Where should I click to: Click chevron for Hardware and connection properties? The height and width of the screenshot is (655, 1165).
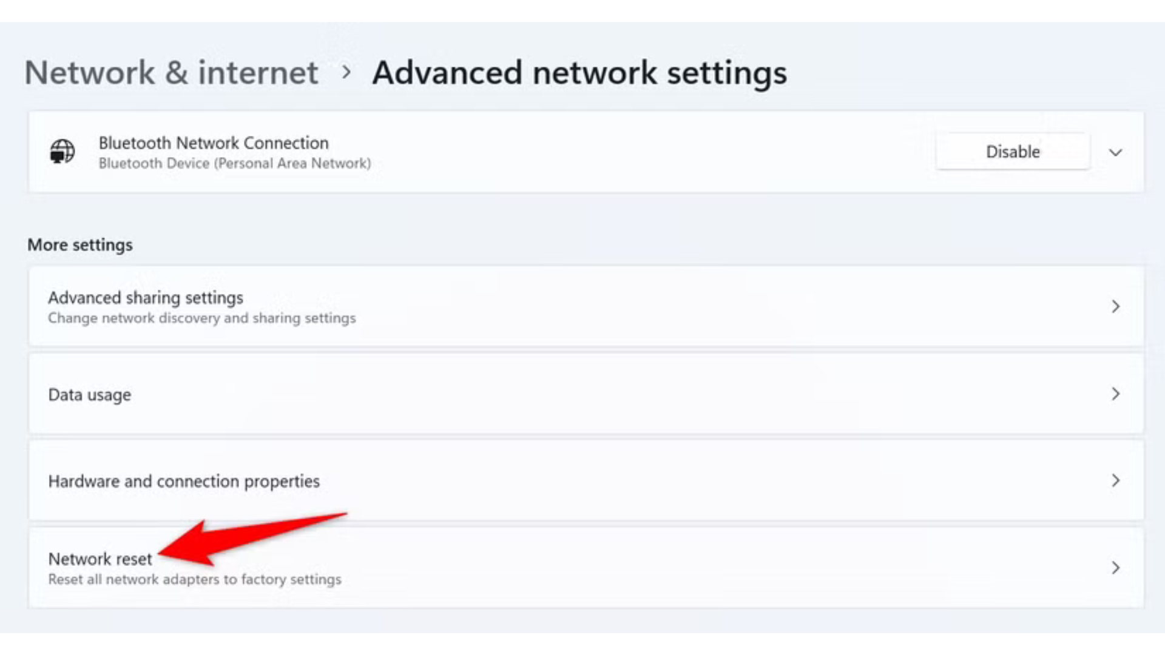1115,481
